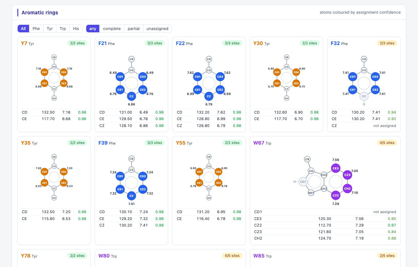Select the CE3 atom in the W67 ring
This screenshot has height=267, width=418.
tap(335, 168)
